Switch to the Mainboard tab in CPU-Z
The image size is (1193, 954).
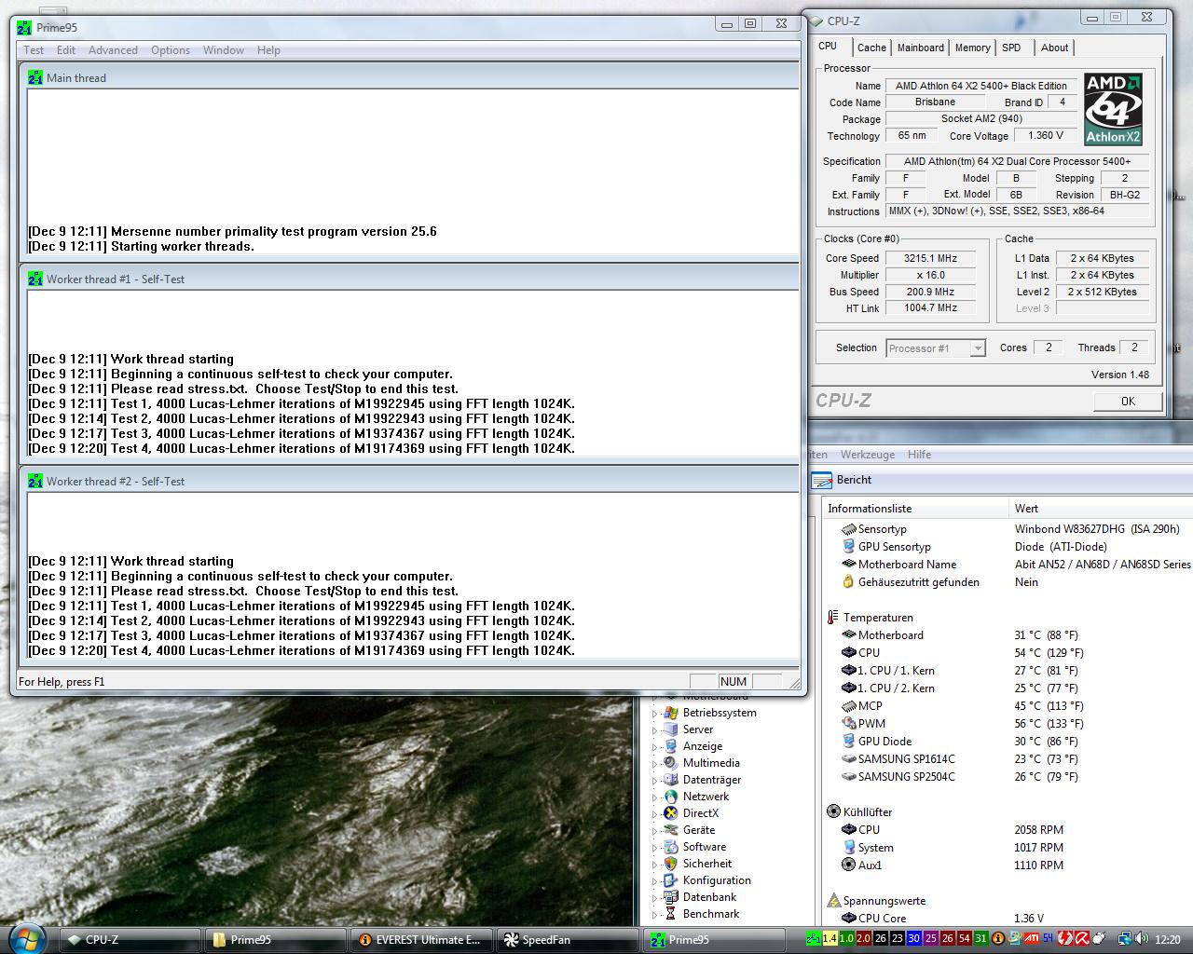tap(921, 48)
